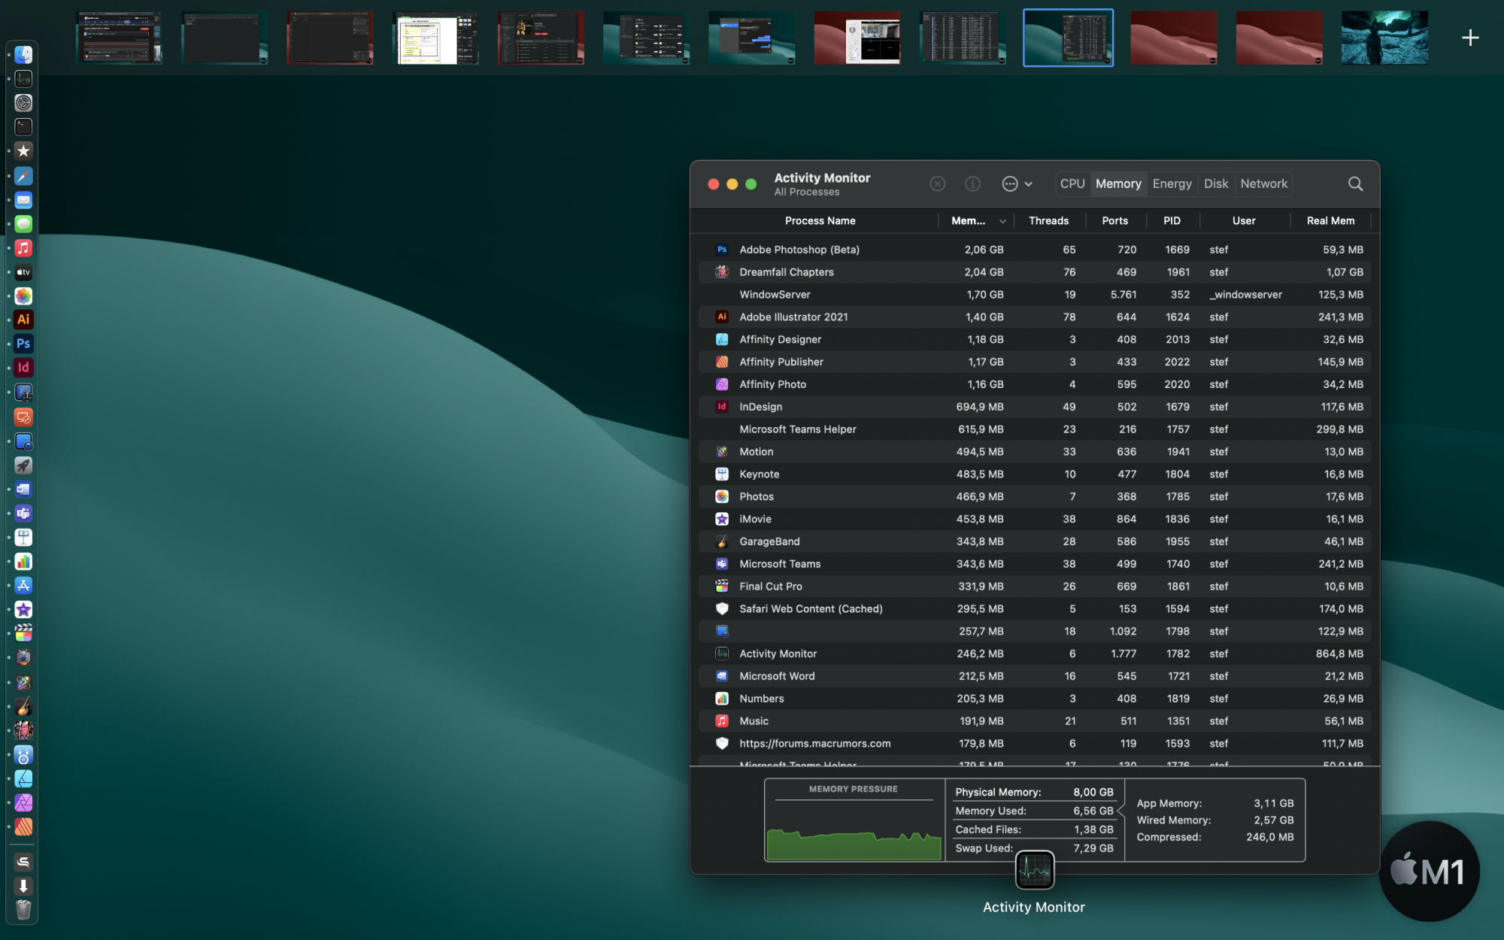Select the last desktop thumbnail in Mission Control

tap(1384, 38)
